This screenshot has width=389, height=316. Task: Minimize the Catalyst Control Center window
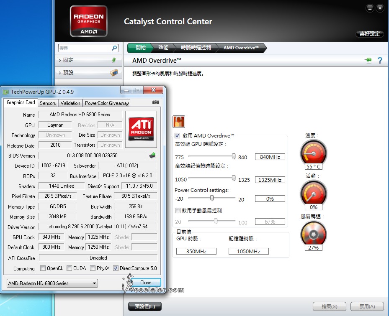pyautogui.click(x=370, y=8)
